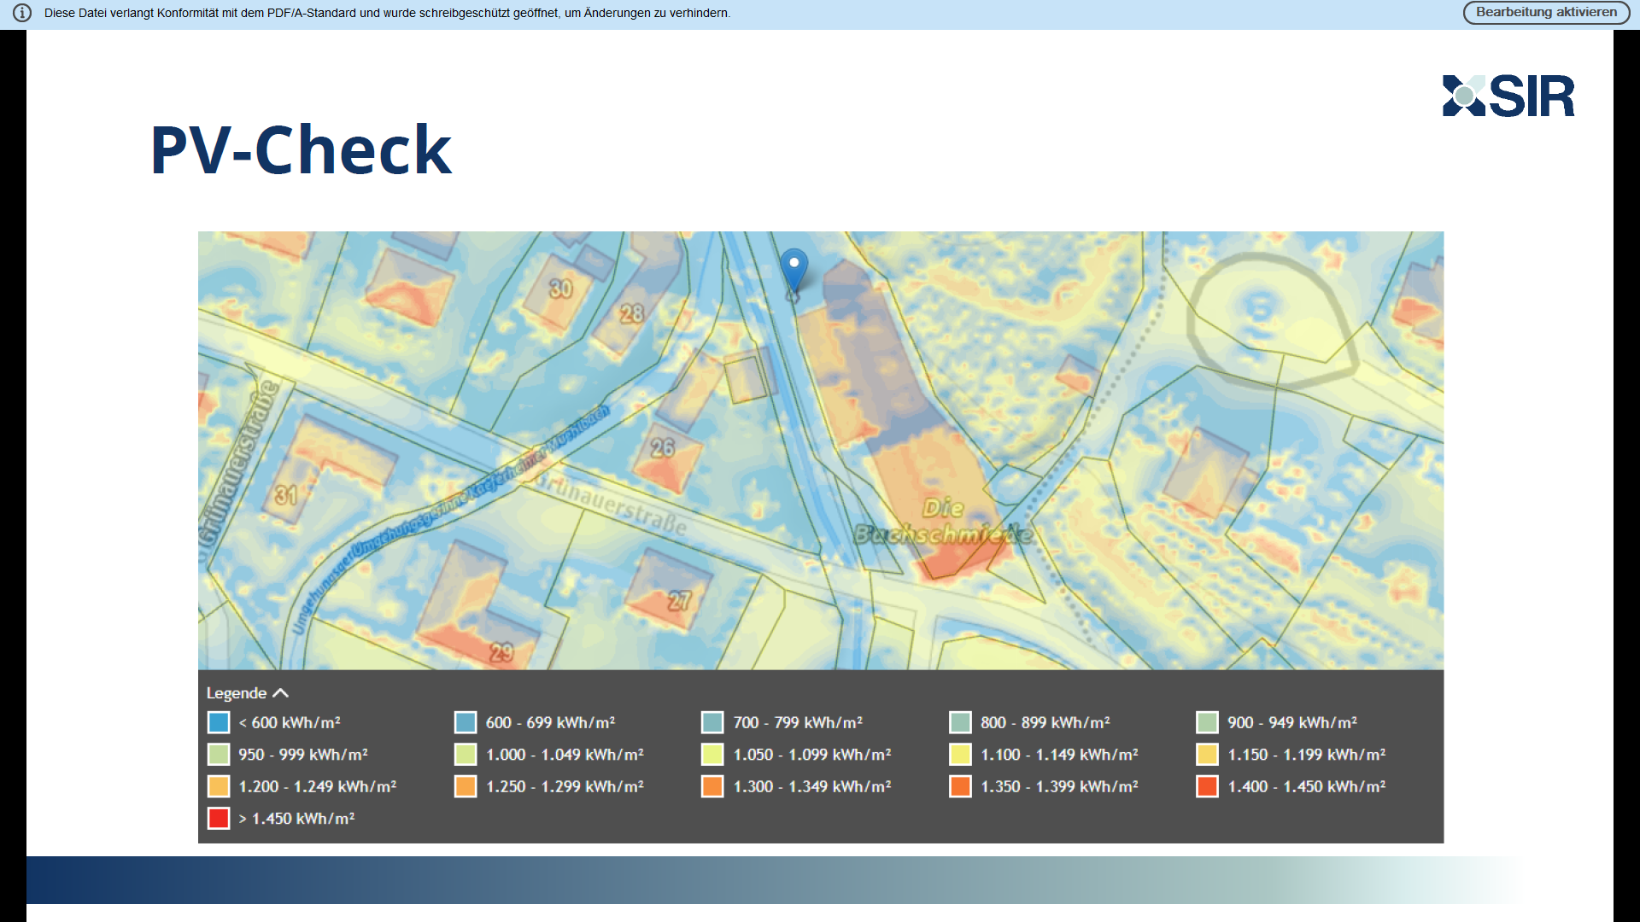Click the 1.400 - 1.450 kWh/m² swatch
The width and height of the screenshot is (1640, 922).
point(1207,786)
